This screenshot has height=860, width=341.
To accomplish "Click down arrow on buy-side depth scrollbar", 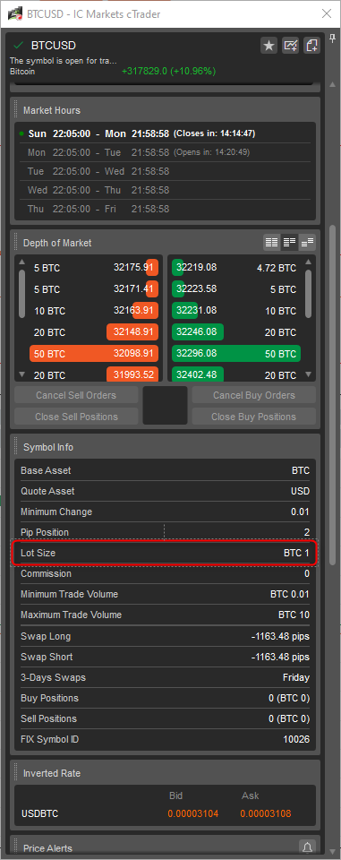I will coord(308,374).
